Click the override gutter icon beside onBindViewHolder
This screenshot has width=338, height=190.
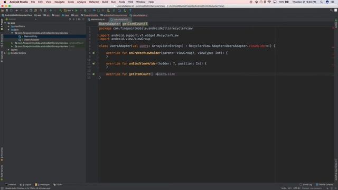point(93,63)
